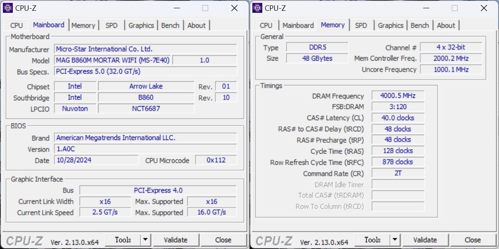The width and height of the screenshot is (499, 249).
Task: Open the Graphics tab in the left window
Action: [x=141, y=25]
